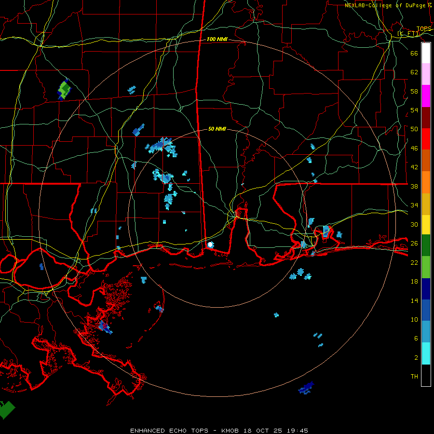Screen dimensions: 434x434
Task: Click the '100 NMI' range ring label
Action: click(217, 40)
